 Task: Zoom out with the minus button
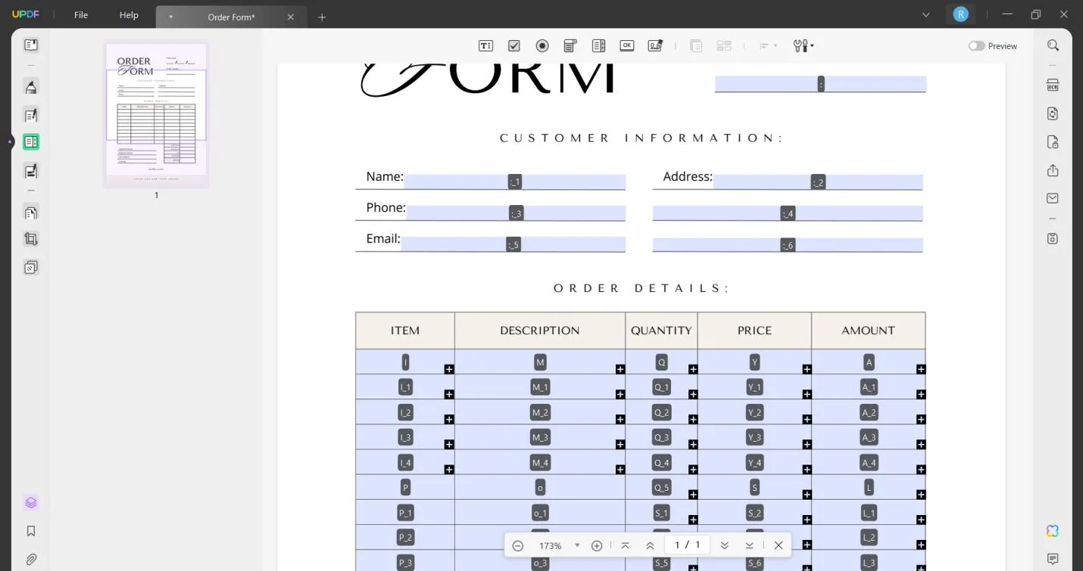coord(518,546)
